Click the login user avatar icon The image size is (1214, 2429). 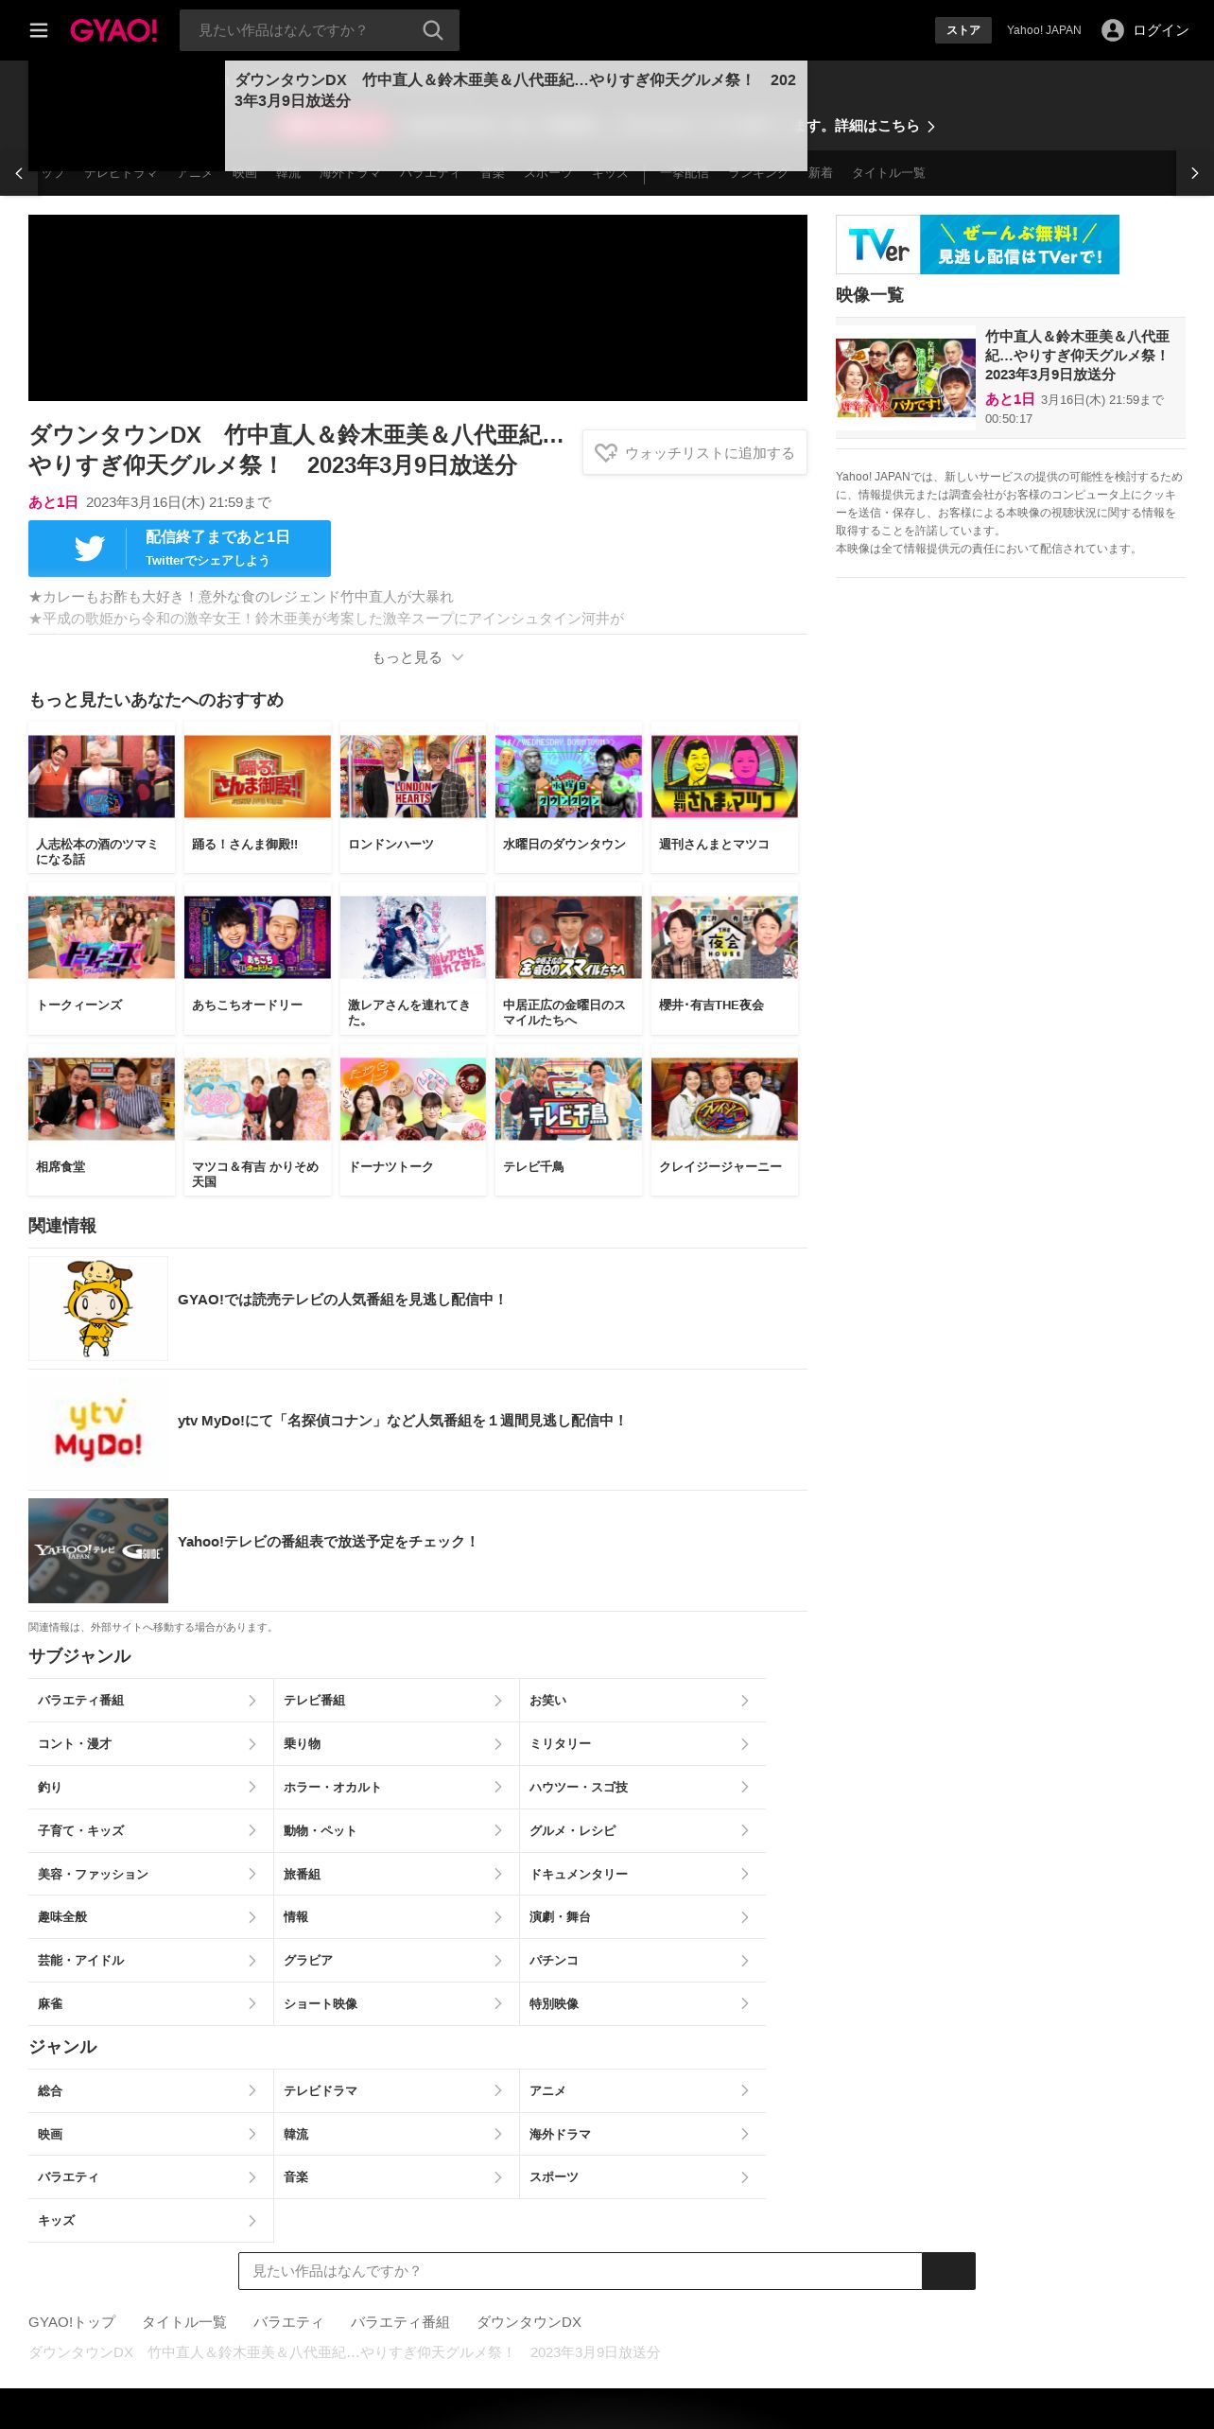(x=1113, y=30)
